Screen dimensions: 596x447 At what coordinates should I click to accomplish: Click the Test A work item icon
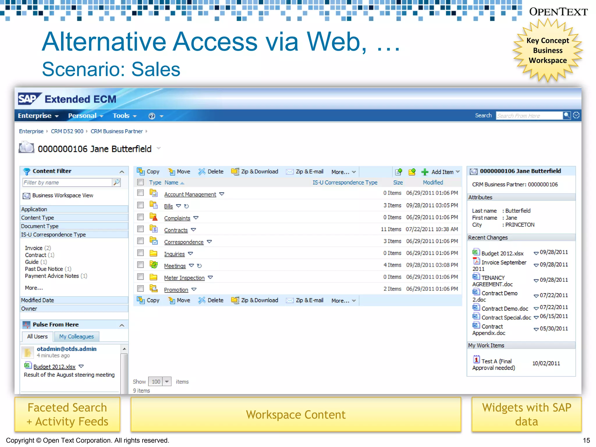[476, 360]
